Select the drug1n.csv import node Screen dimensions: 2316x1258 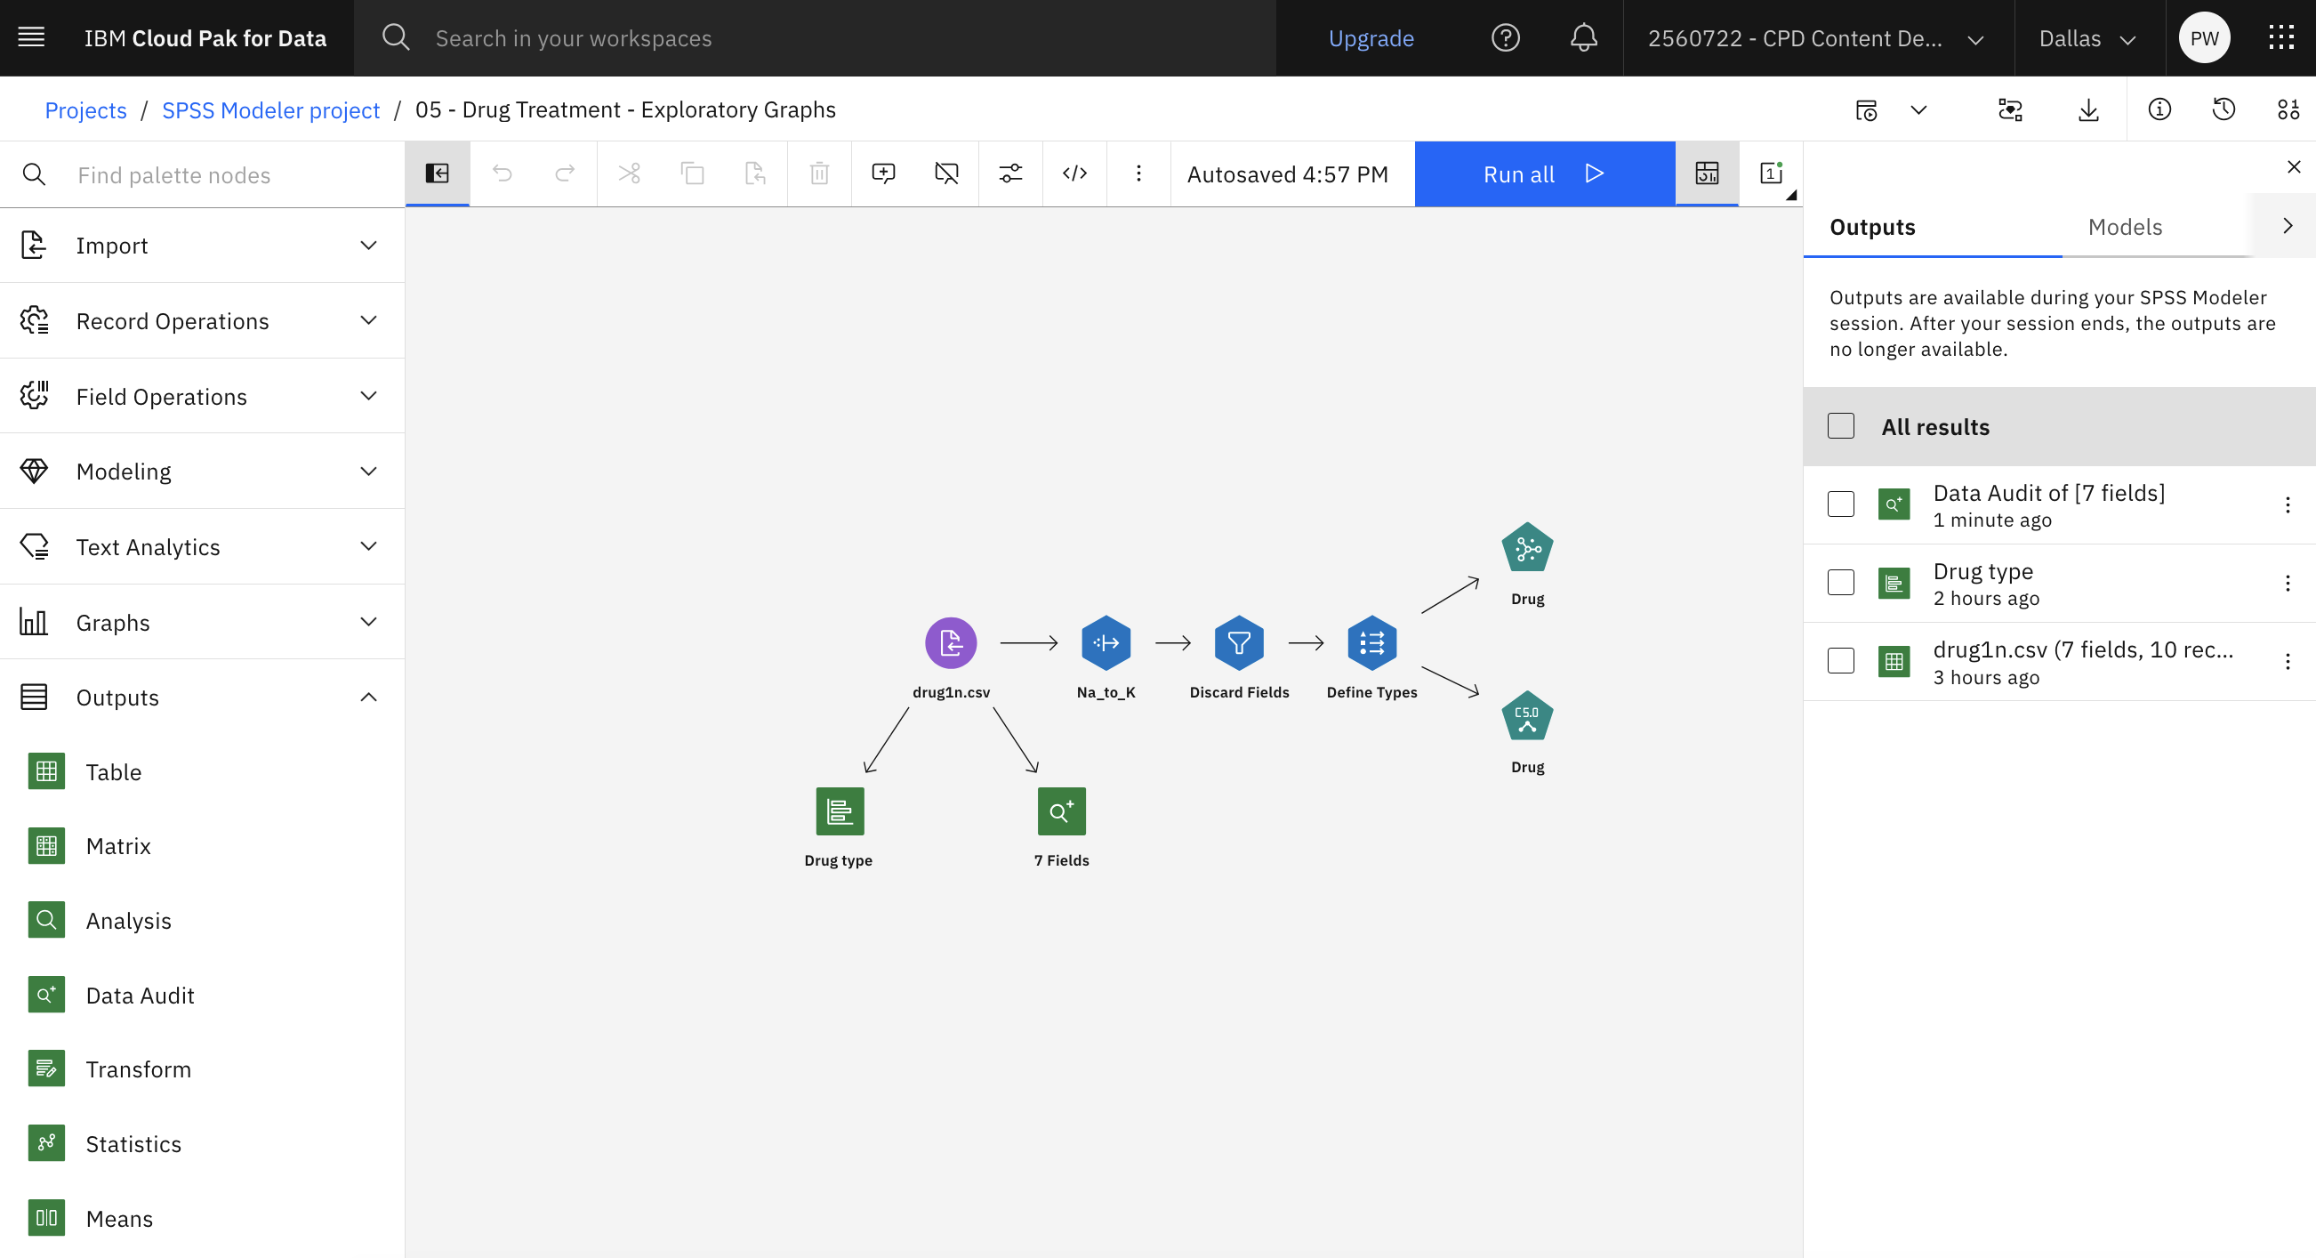[x=950, y=643]
